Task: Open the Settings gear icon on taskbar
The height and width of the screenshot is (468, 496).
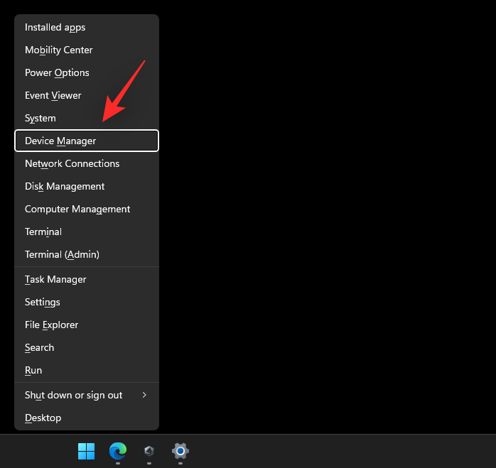Action: (x=180, y=451)
